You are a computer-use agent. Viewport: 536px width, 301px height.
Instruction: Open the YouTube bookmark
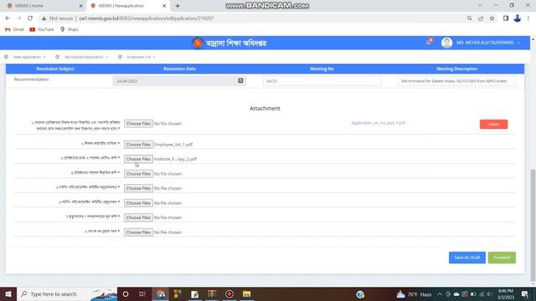tap(42, 29)
